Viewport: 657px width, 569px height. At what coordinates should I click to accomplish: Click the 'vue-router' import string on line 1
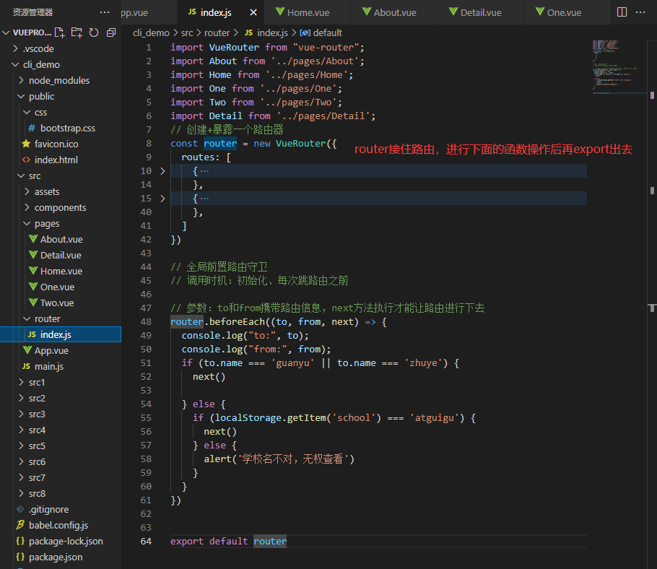pyautogui.click(x=326, y=48)
